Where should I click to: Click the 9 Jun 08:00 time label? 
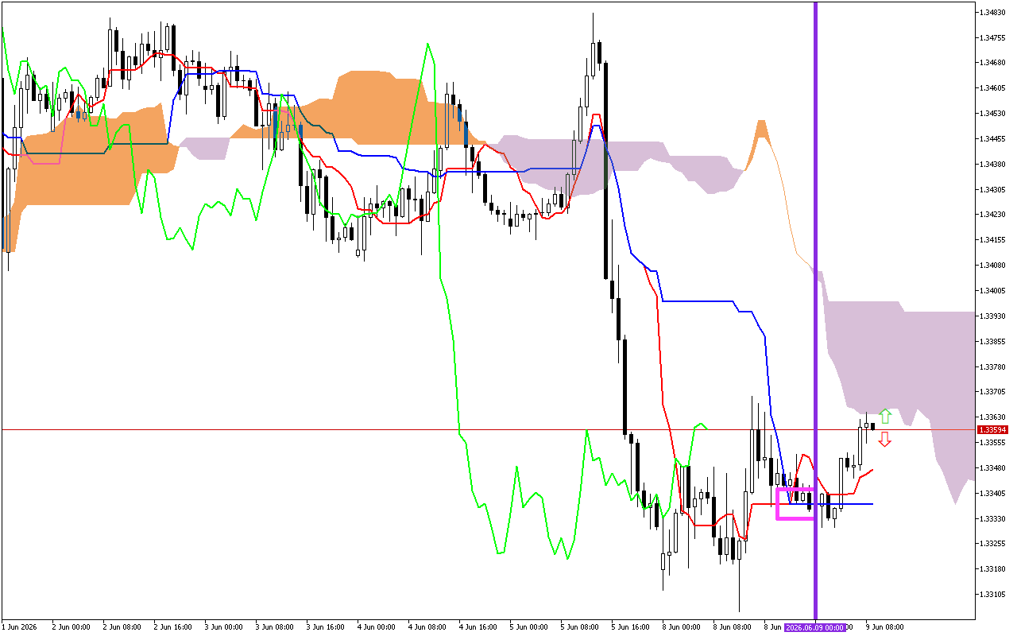point(884,627)
